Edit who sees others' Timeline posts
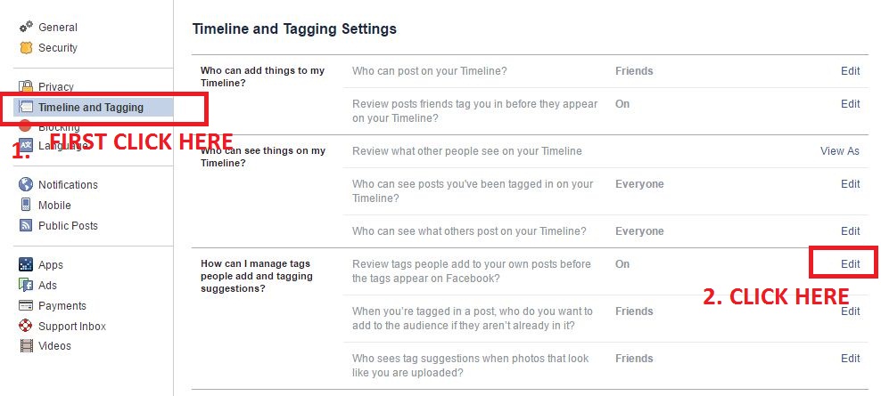 pyautogui.click(x=850, y=231)
